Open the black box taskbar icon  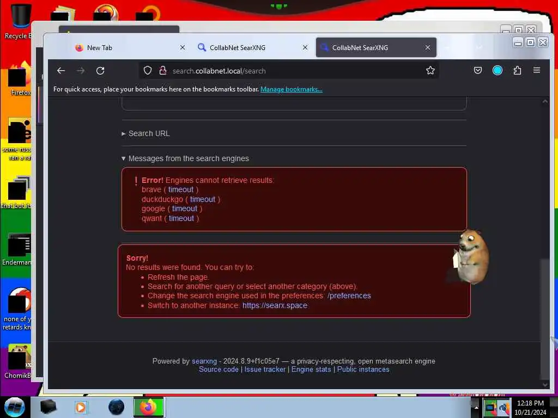coord(48,407)
